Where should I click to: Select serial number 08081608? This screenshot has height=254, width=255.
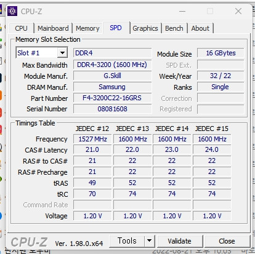point(113,109)
